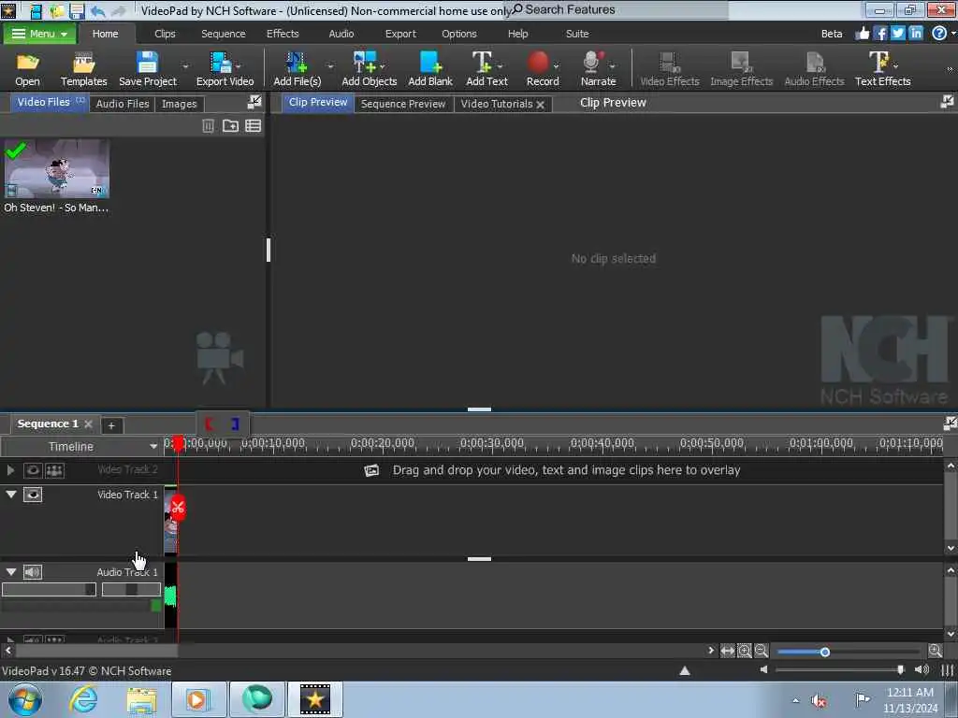Click the Add File(s) icon
Viewport: 958px width, 718px height.
(x=297, y=63)
